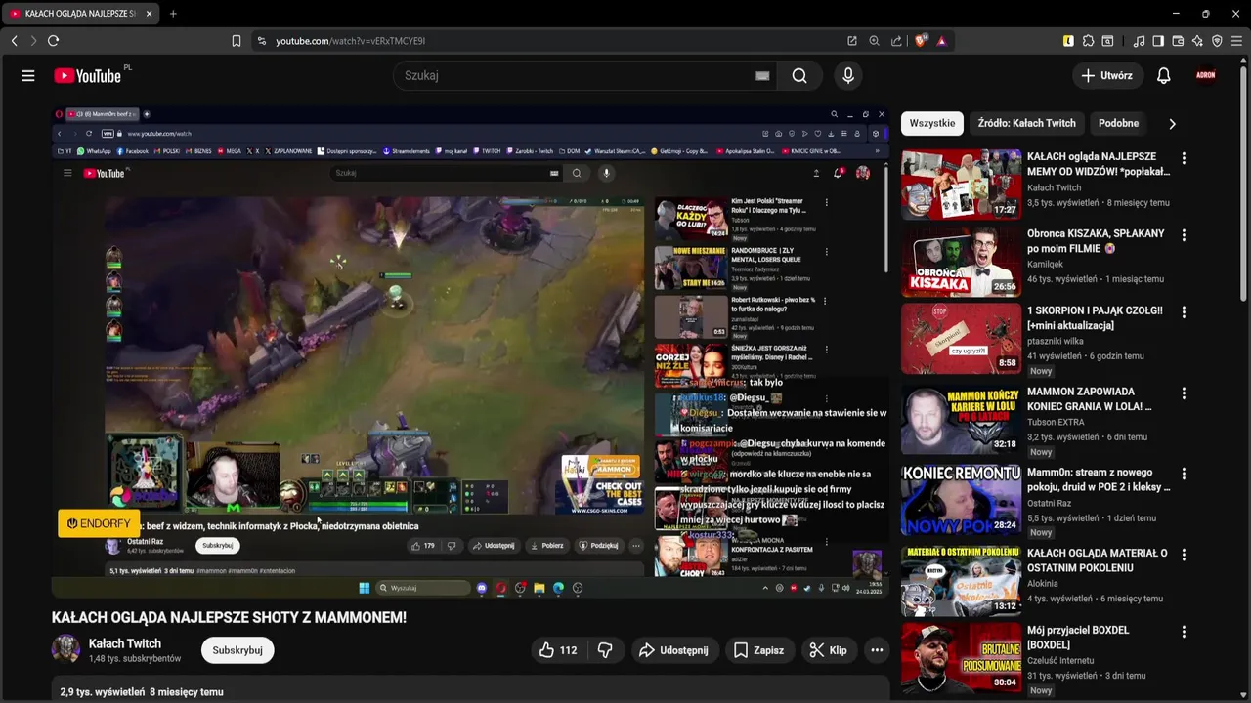Bookmark this page icon
The height and width of the screenshot is (703, 1251).
pos(236,41)
